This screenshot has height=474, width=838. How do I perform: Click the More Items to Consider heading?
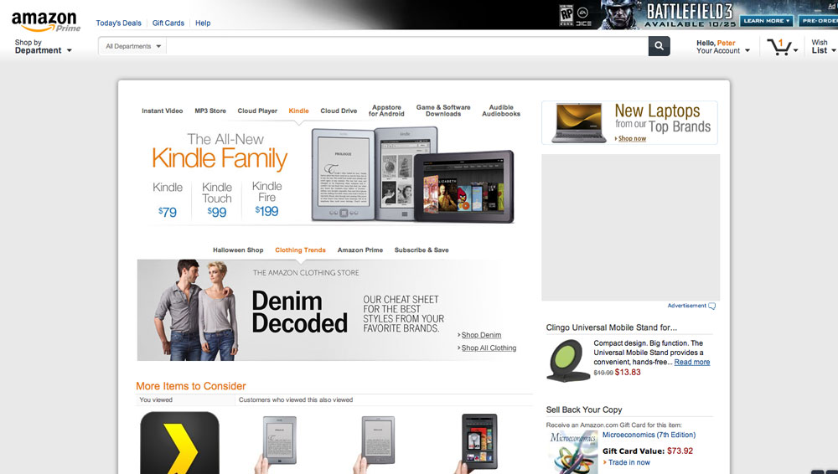point(191,386)
